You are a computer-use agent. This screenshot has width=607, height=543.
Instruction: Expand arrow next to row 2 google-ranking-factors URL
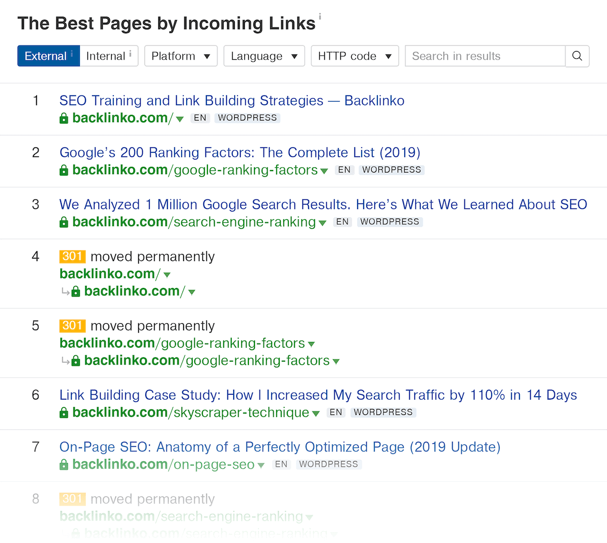[x=324, y=172]
